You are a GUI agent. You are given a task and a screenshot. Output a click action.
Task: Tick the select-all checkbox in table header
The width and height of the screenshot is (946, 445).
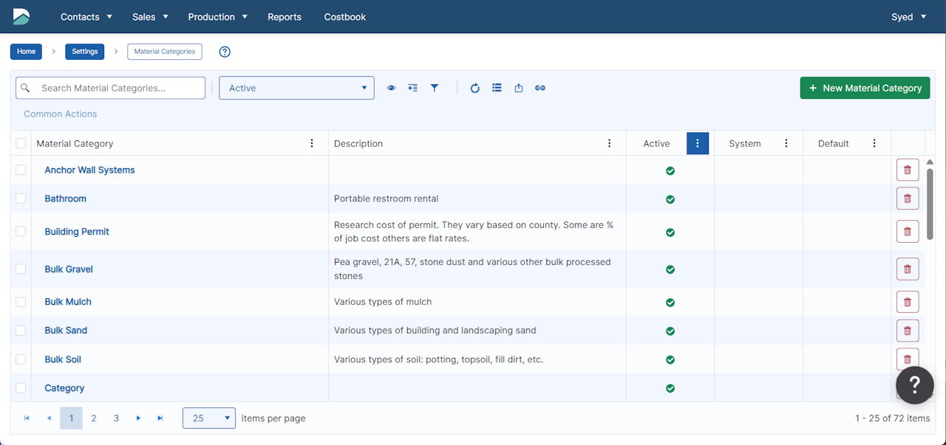tap(21, 143)
